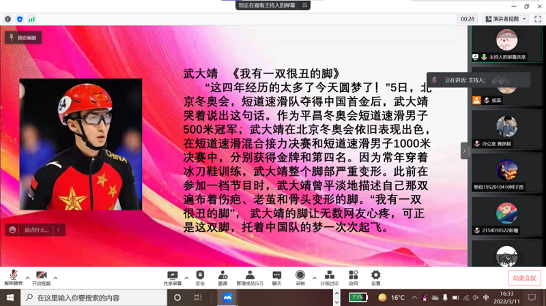Click the emoji smiley in chat bar
The image size is (546, 306).
pos(13,230)
